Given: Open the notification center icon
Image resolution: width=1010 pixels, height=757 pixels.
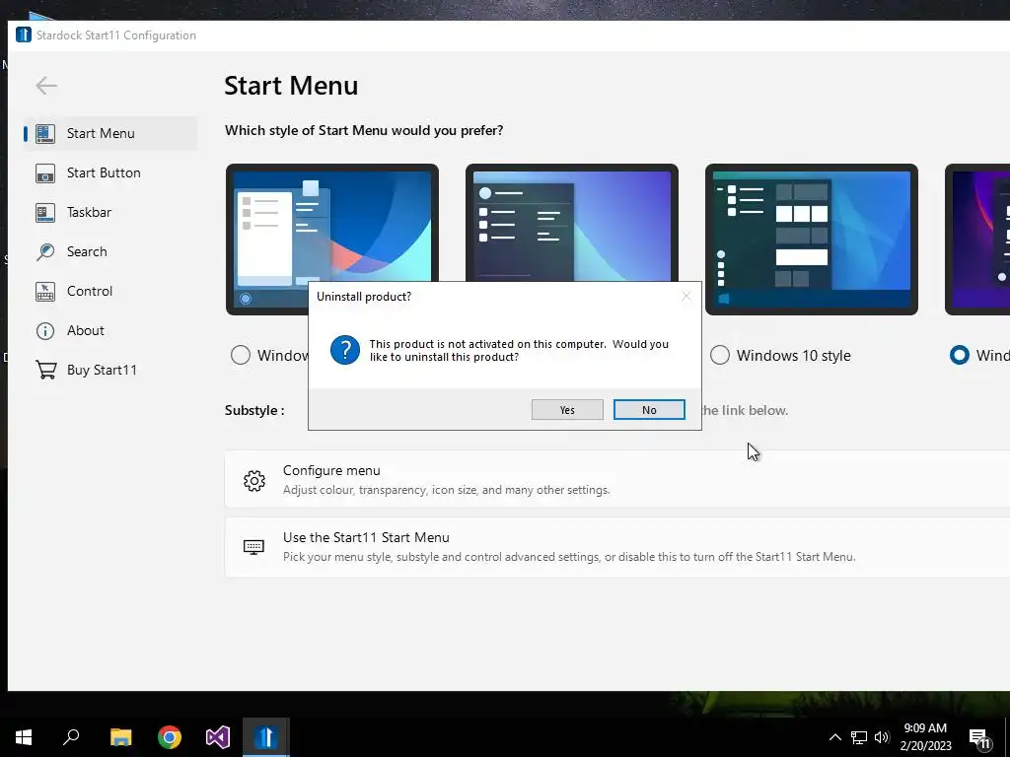Looking at the screenshot, I should [x=979, y=738].
